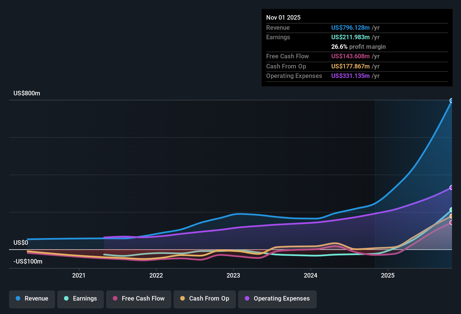Toggle the Revenue series visibility

32,299
